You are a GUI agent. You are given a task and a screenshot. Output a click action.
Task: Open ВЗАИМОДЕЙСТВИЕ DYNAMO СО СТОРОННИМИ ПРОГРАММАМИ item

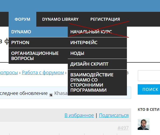click(x=97, y=83)
